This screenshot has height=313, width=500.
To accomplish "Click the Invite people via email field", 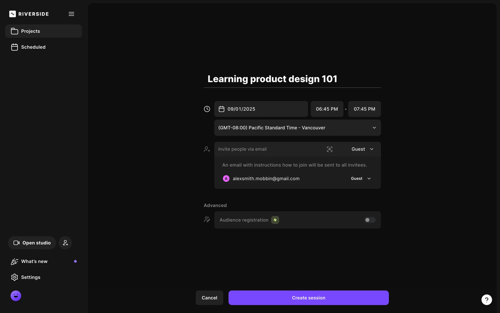I will pos(268,149).
